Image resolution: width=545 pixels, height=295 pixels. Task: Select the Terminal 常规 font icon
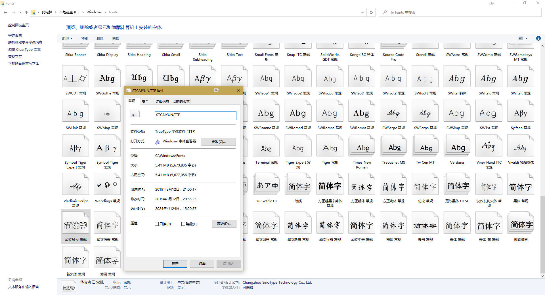266,146
